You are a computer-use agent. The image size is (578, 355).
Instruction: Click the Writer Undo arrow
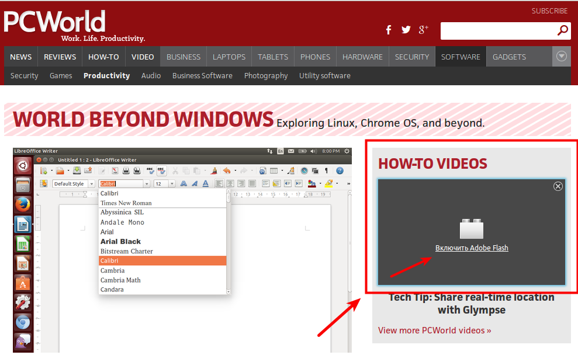227,170
